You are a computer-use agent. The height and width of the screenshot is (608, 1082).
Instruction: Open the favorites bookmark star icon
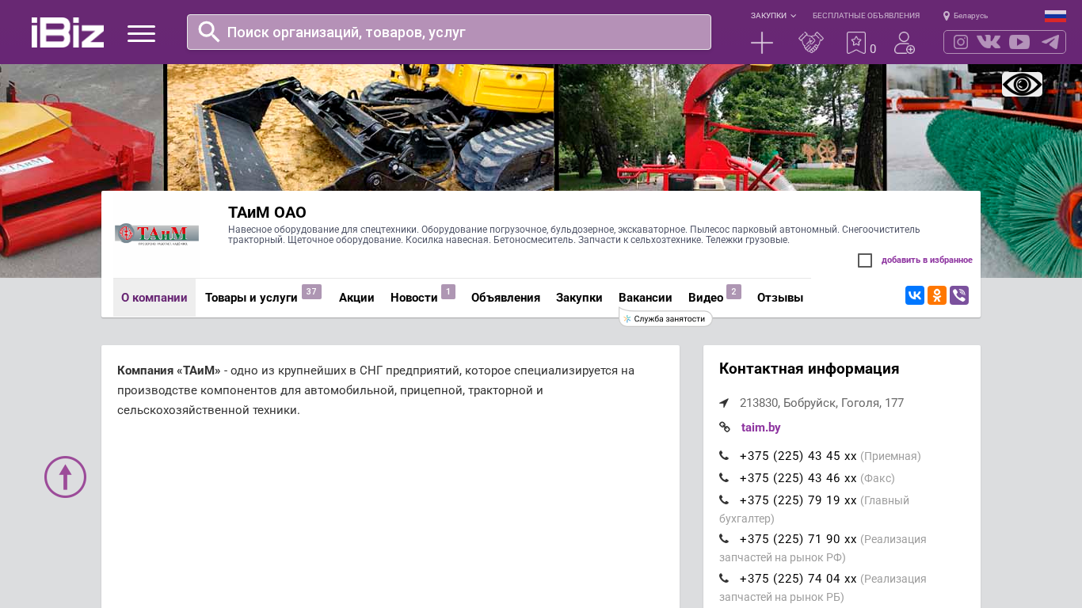click(x=856, y=43)
